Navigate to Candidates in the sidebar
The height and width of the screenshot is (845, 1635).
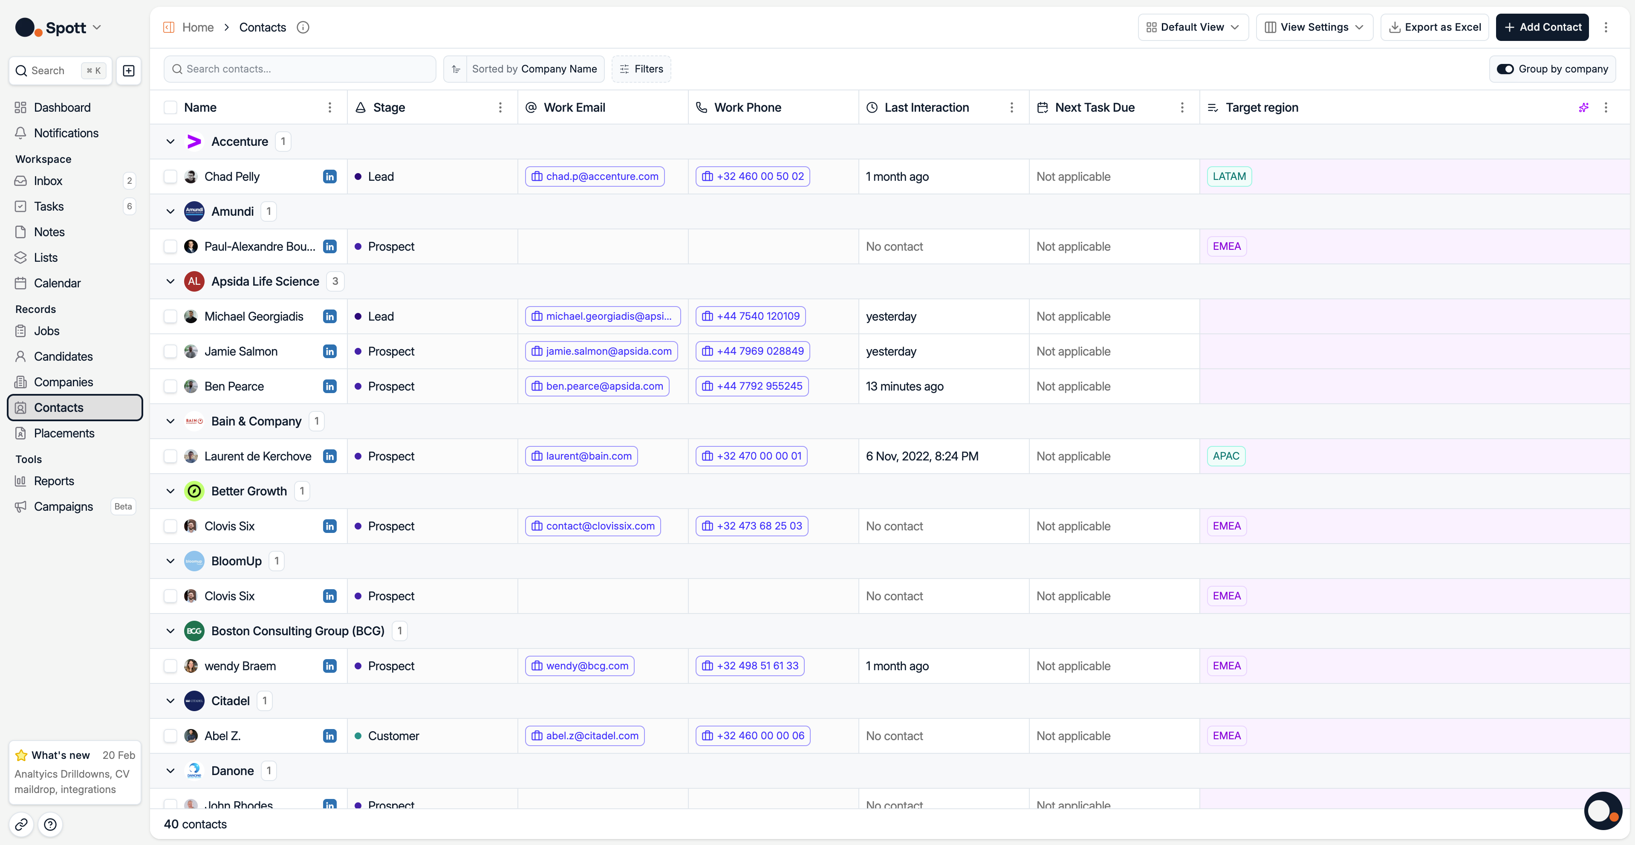pyautogui.click(x=75, y=356)
